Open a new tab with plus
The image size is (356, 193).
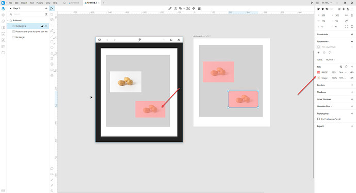pos(104,3)
